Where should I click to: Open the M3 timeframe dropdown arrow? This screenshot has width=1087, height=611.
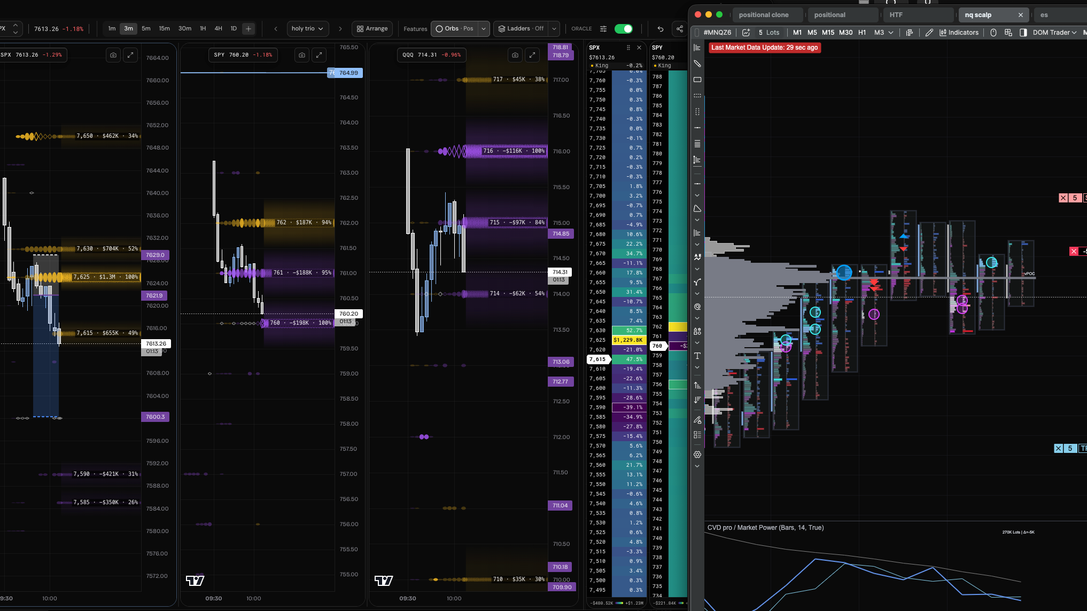[891, 33]
